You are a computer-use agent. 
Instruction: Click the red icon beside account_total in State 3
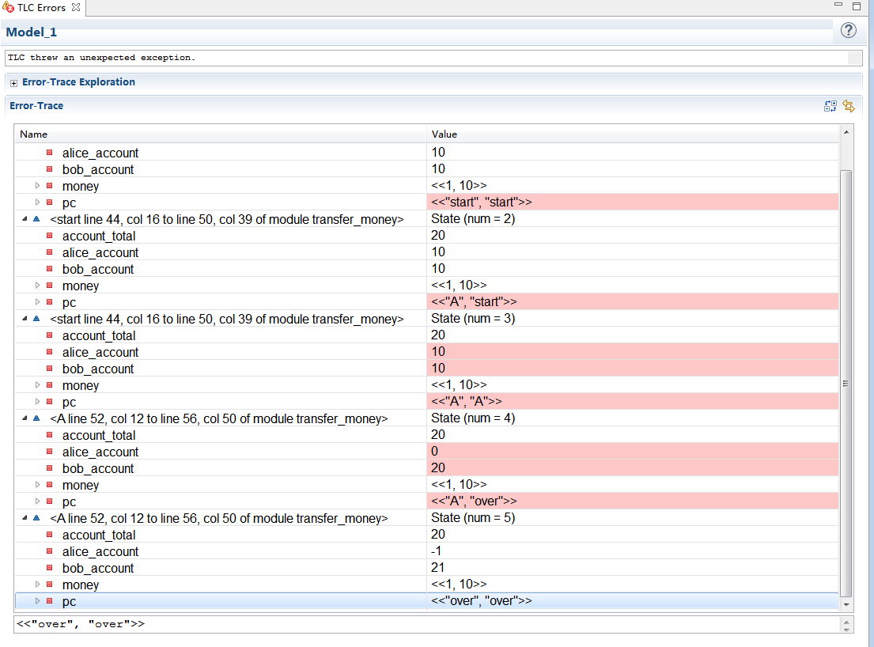tap(50, 335)
